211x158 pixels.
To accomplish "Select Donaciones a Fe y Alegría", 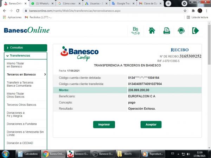I will click(x=15, y=114).
